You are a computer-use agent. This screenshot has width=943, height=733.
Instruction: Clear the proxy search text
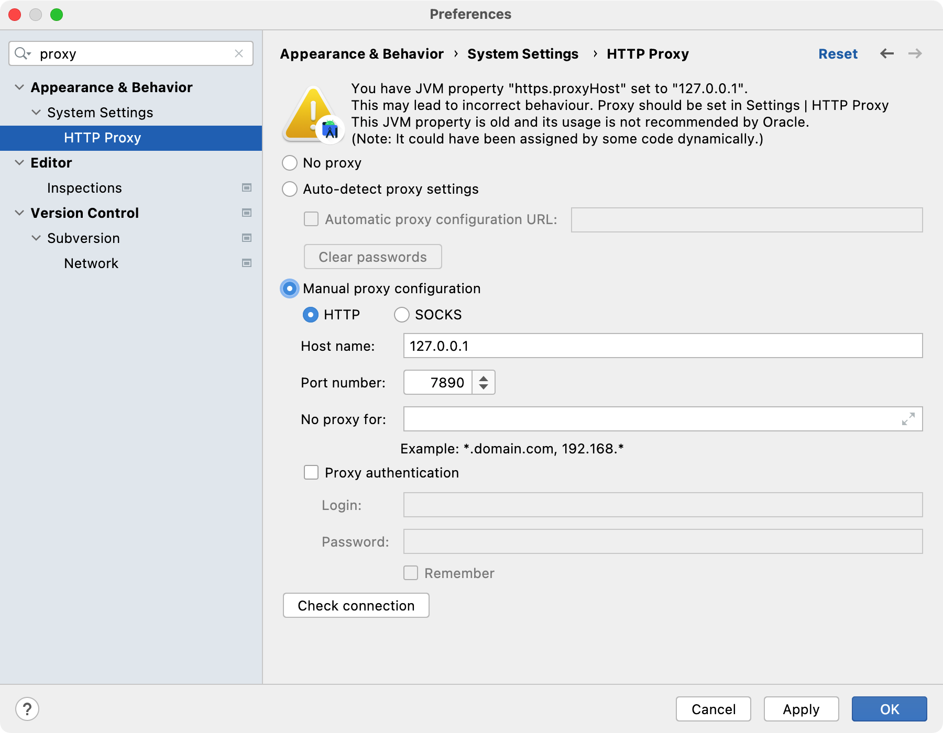(x=239, y=53)
